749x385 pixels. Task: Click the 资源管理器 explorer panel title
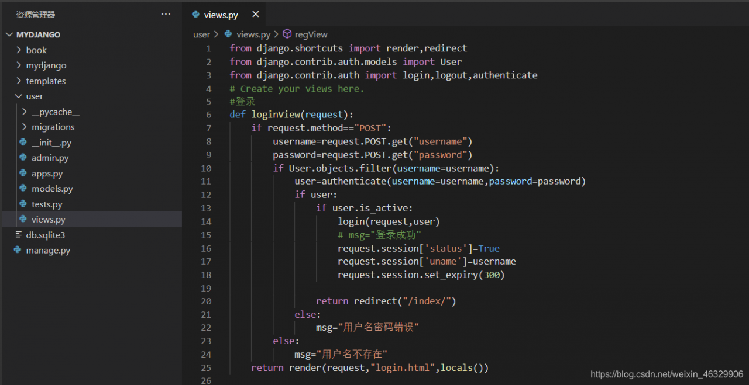tap(36, 15)
